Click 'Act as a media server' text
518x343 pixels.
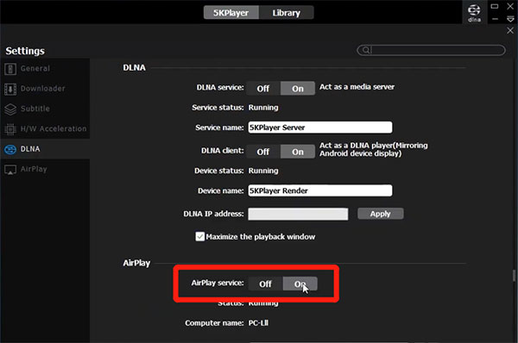[357, 87]
